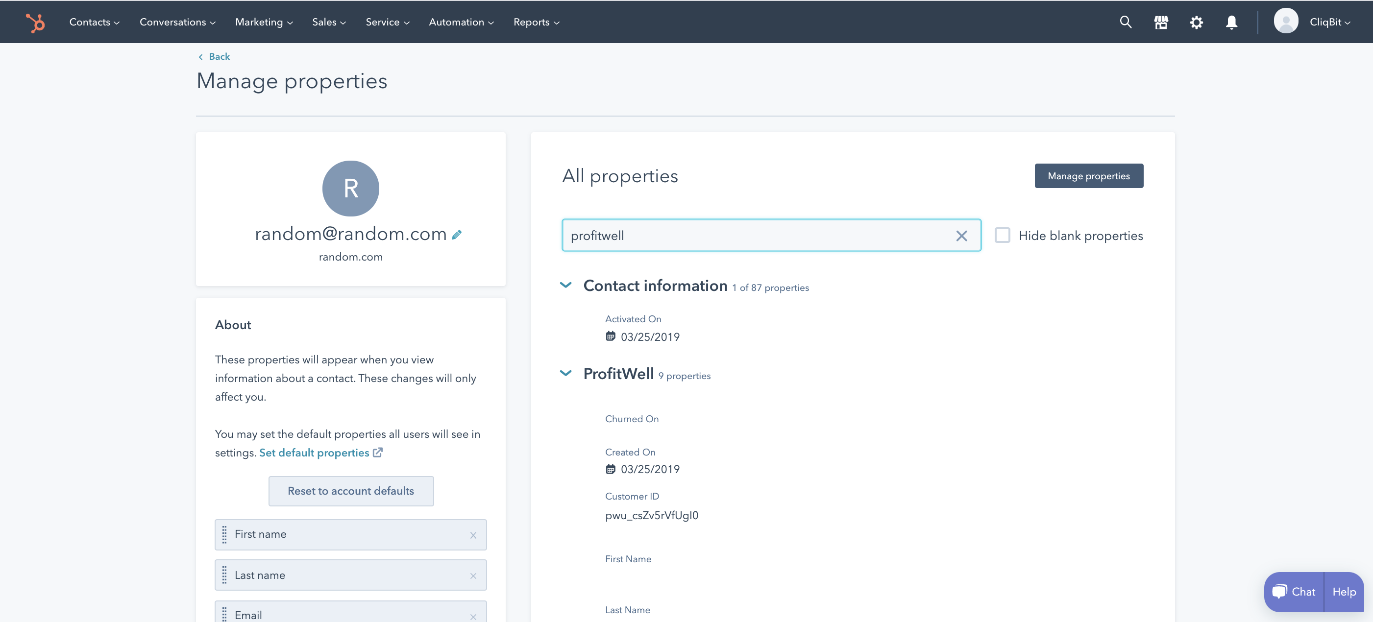Open Set default properties link

coord(314,453)
